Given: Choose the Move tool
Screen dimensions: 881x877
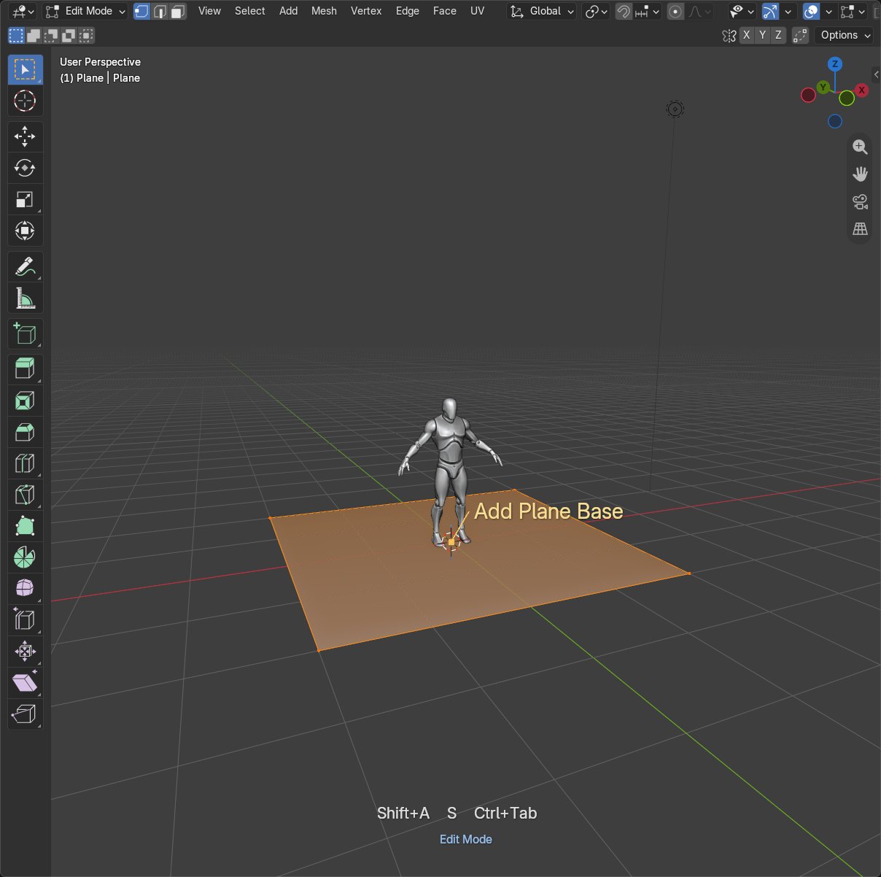Looking at the screenshot, I should click(x=25, y=136).
